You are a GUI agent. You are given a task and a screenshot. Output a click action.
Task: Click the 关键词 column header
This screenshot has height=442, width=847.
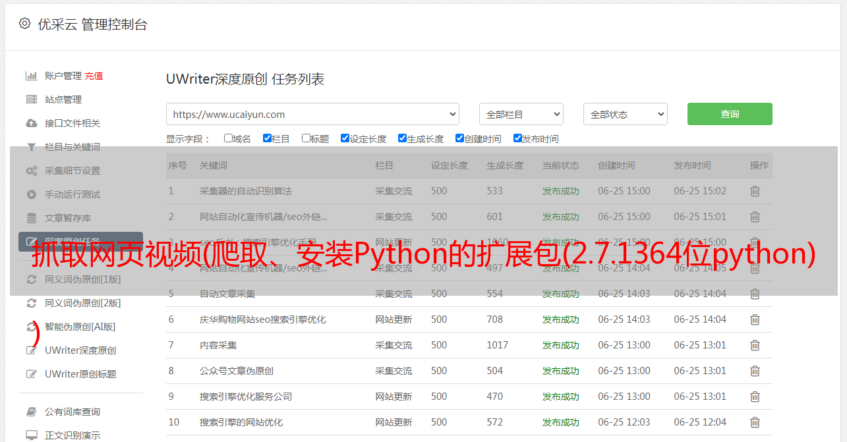[x=214, y=165]
